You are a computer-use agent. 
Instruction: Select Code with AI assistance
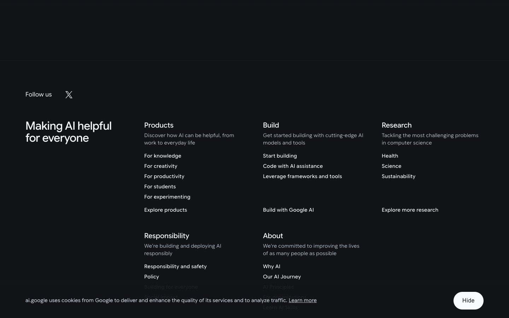(x=293, y=166)
